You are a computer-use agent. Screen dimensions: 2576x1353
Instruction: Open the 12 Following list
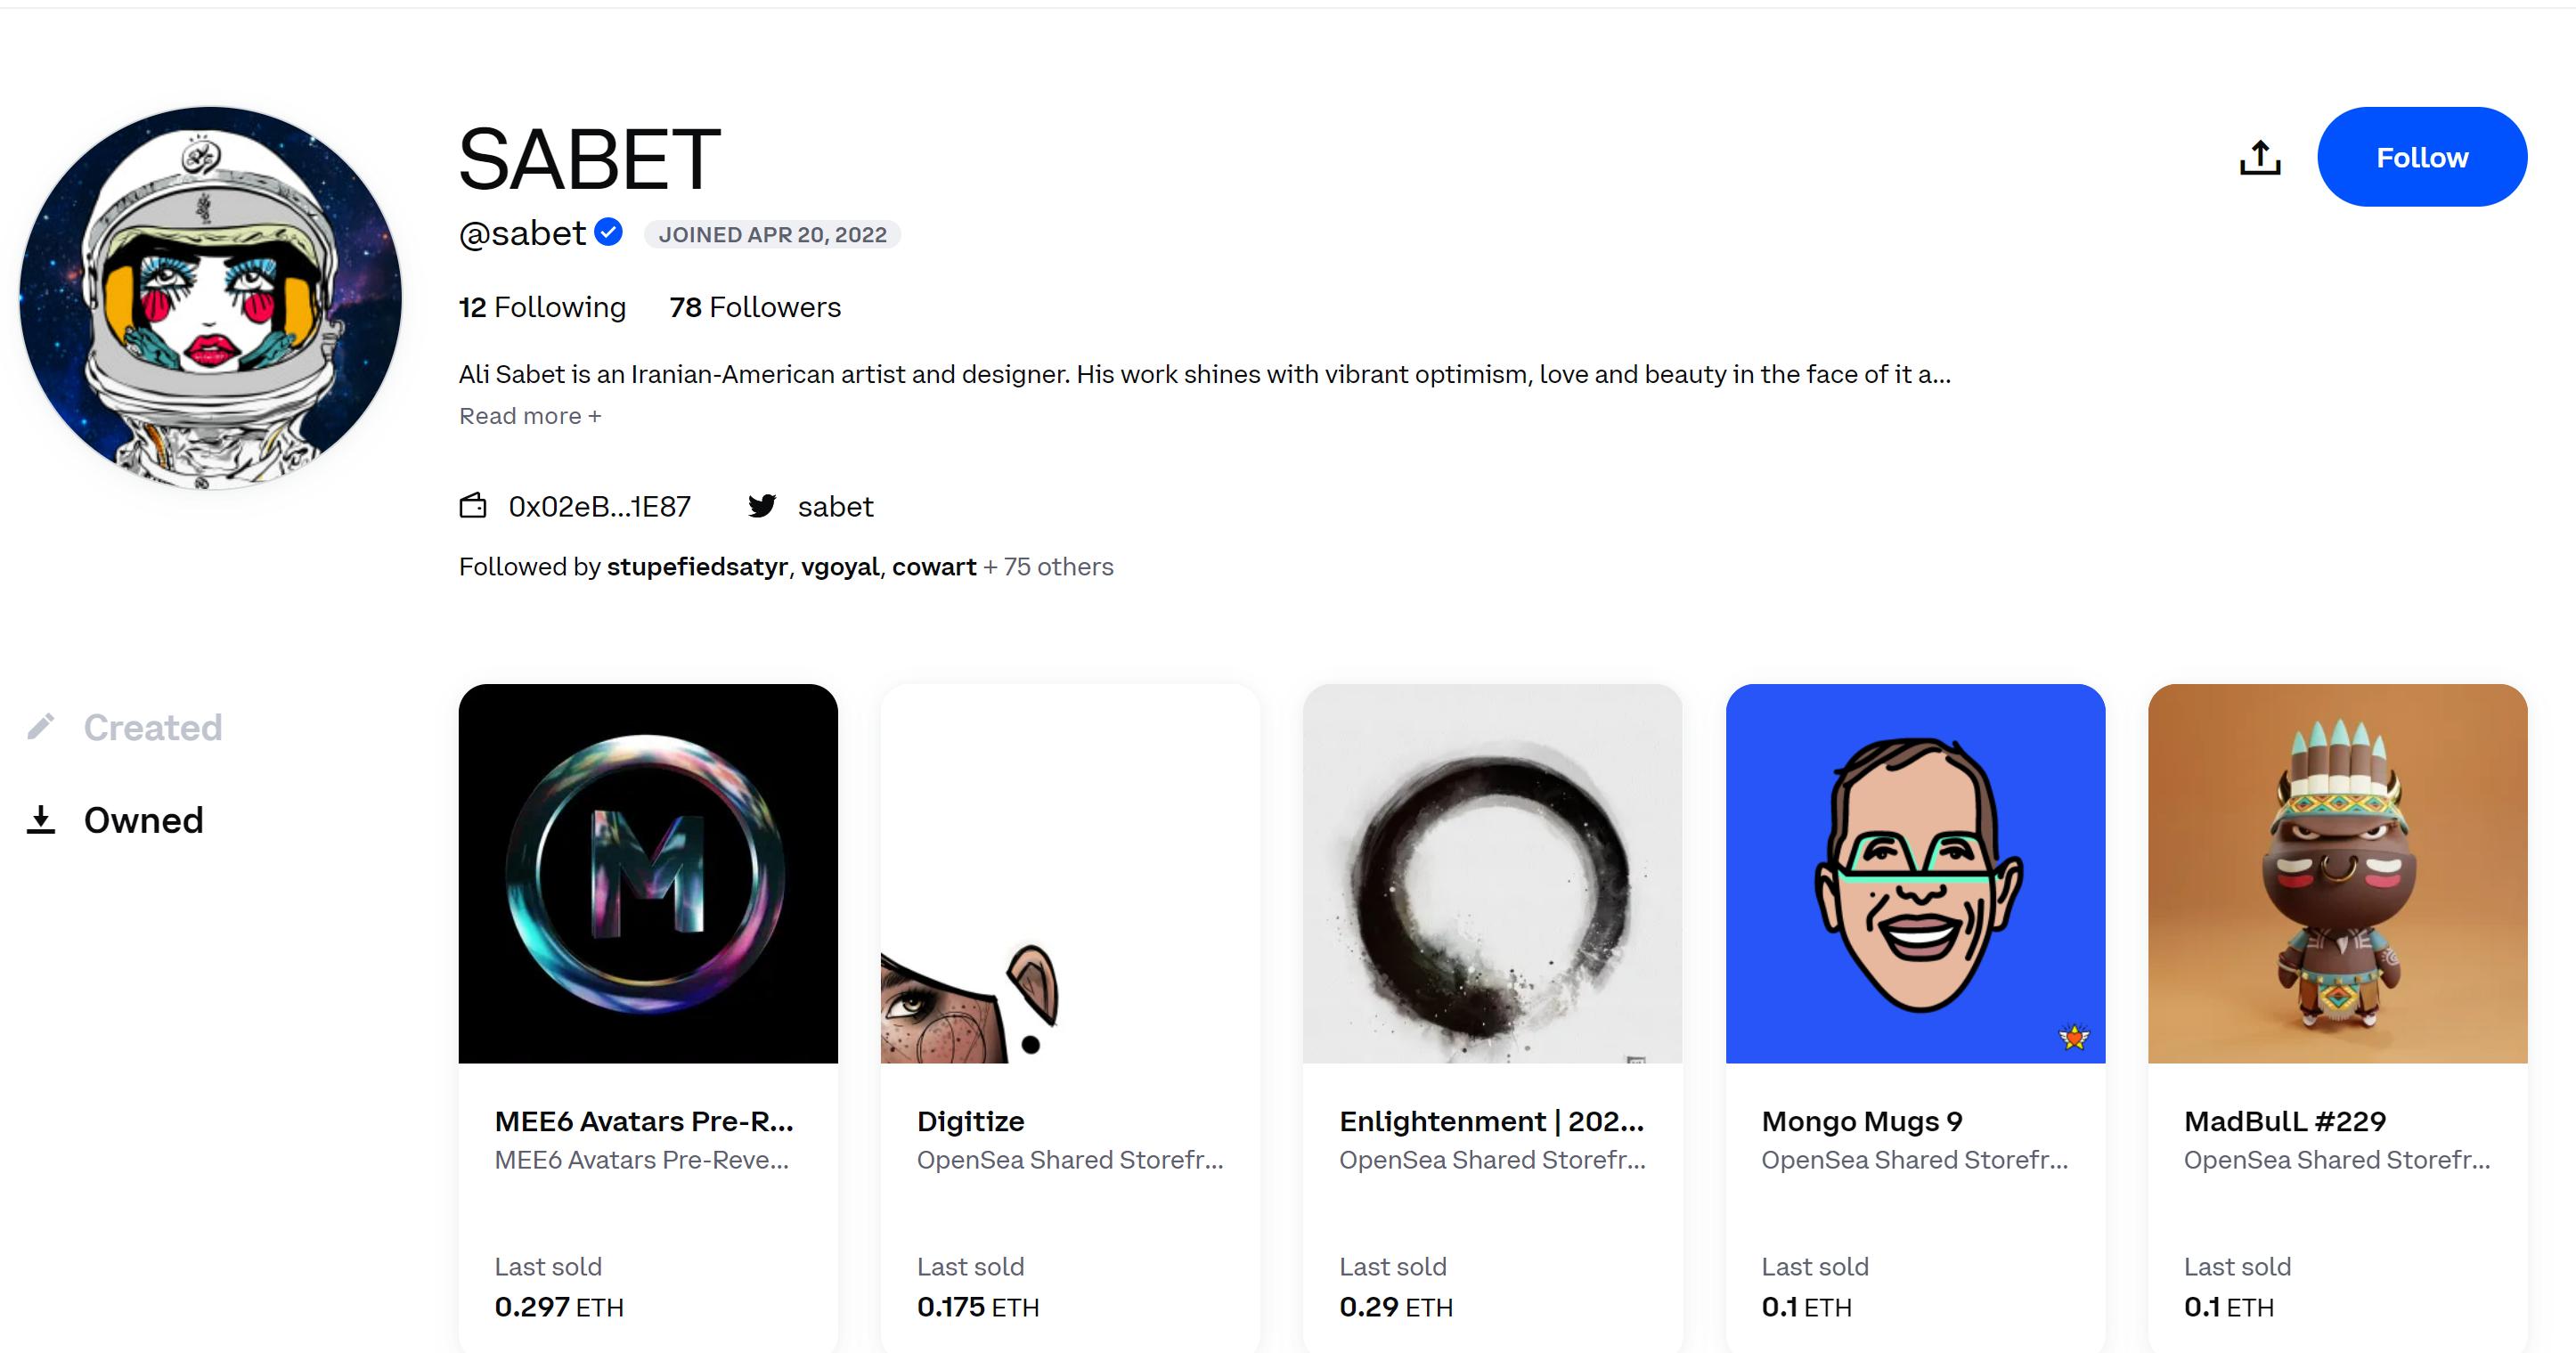542,307
